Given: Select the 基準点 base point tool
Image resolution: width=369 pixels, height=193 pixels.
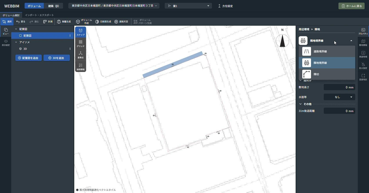Looking at the screenshot, I should click(80, 55).
